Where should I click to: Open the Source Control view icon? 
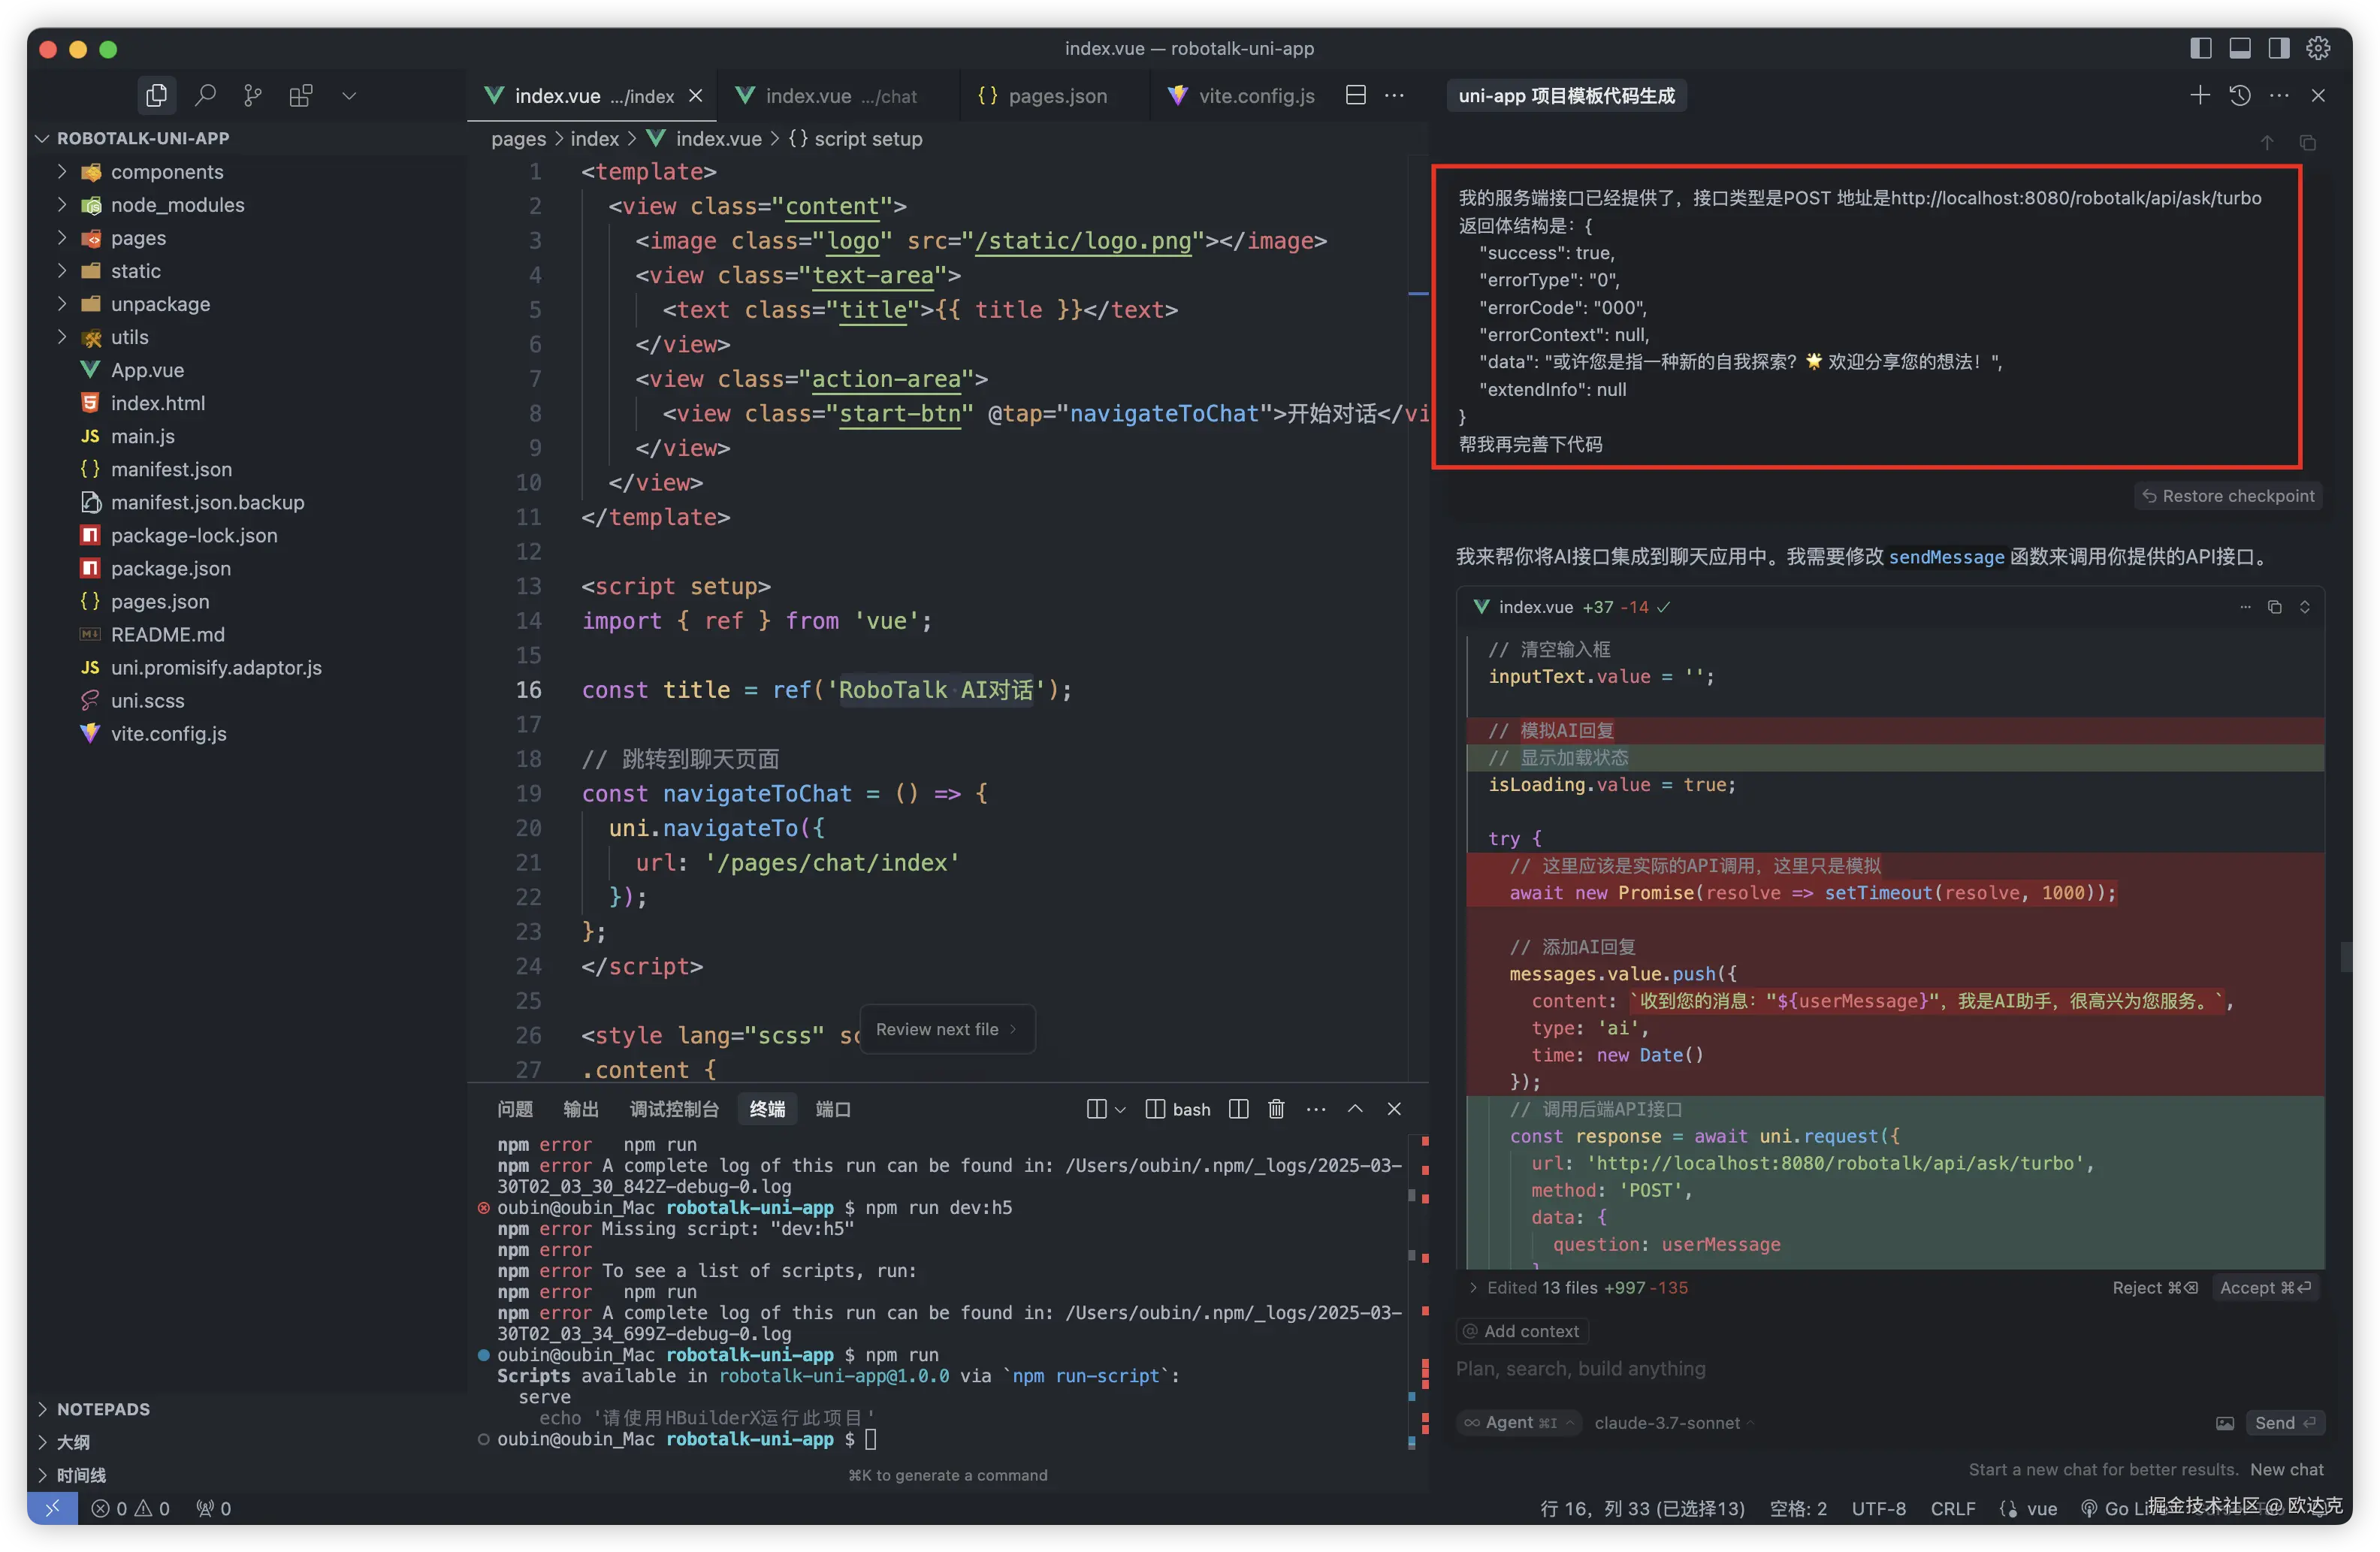253,96
